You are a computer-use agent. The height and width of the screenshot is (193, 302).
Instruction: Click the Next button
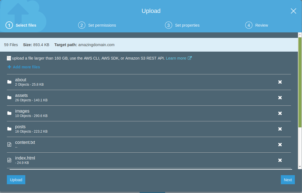tap(288, 180)
